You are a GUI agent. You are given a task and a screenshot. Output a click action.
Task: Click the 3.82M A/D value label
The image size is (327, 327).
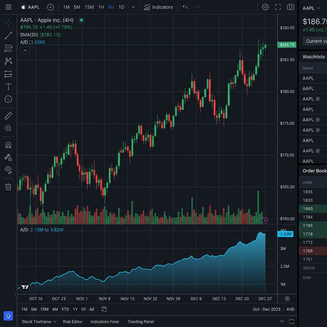click(285, 234)
